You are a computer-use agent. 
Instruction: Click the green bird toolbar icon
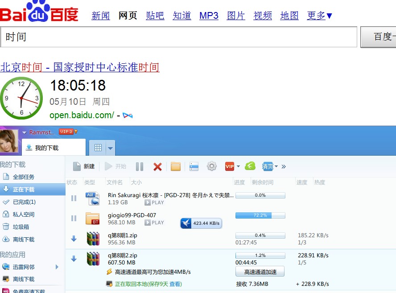pos(250,166)
